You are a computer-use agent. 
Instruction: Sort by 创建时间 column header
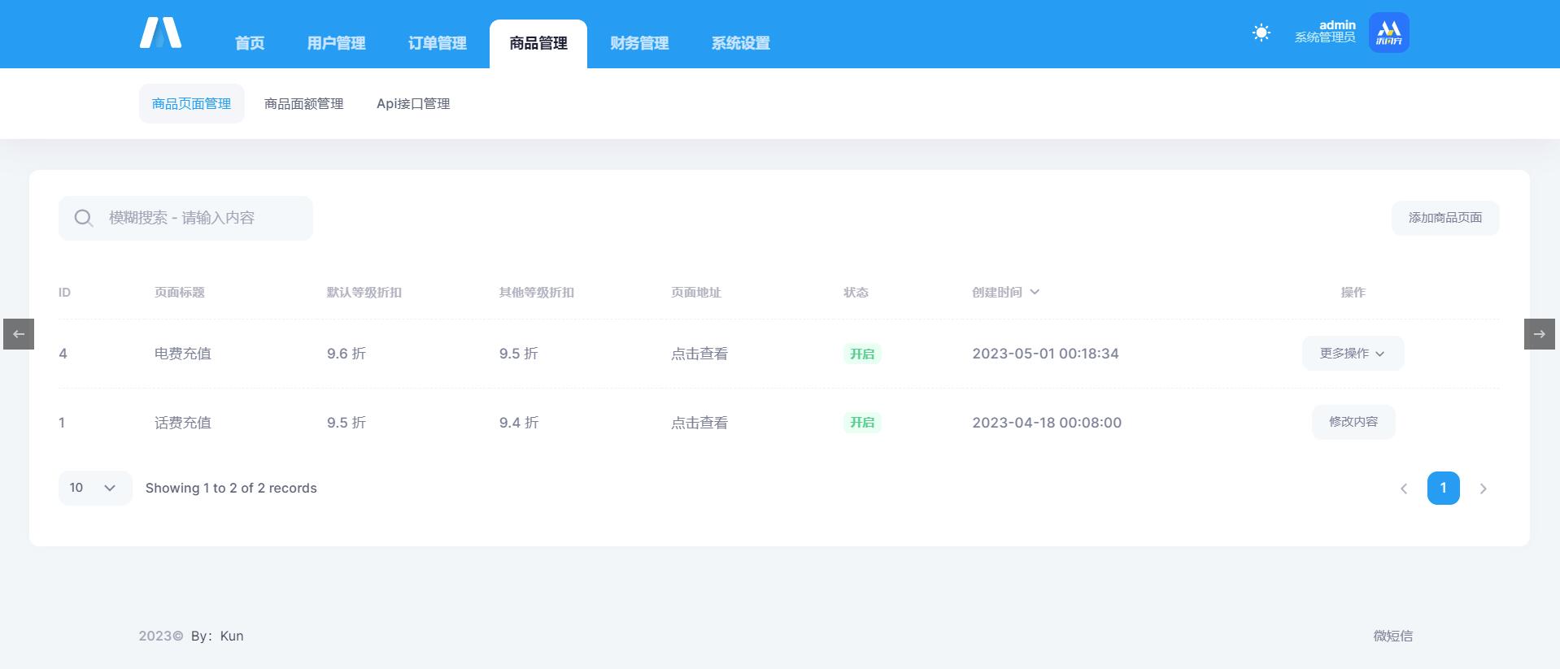coord(1005,293)
